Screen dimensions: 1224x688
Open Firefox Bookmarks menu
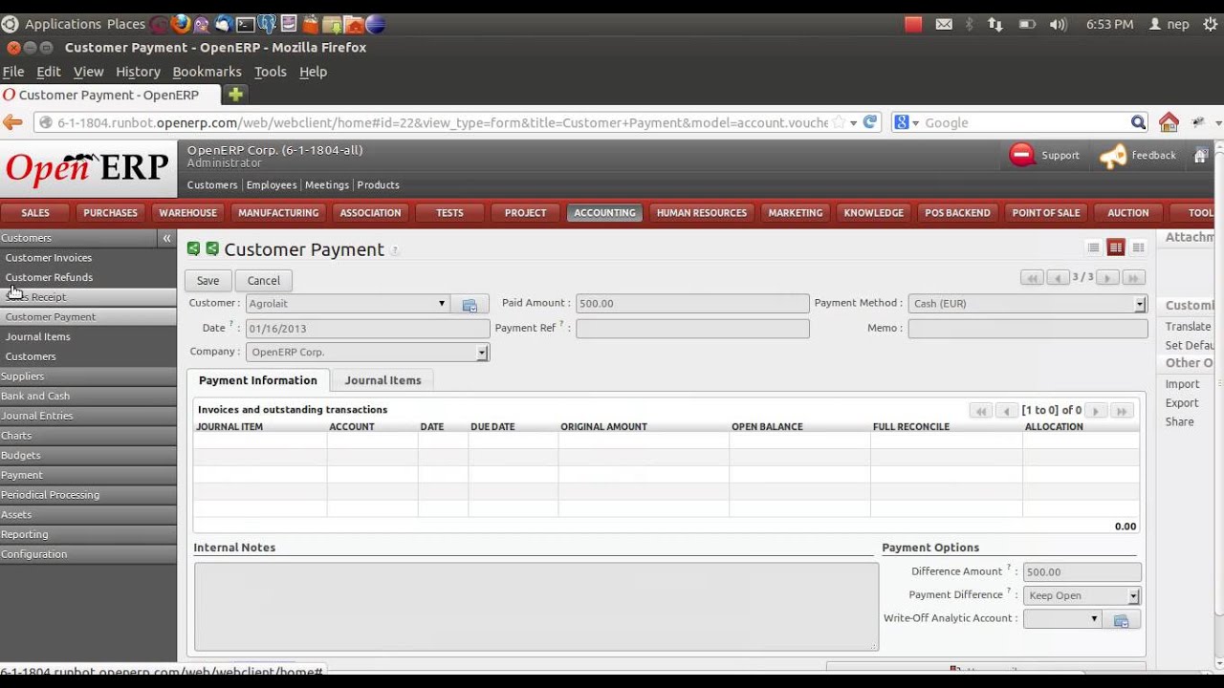coord(207,72)
